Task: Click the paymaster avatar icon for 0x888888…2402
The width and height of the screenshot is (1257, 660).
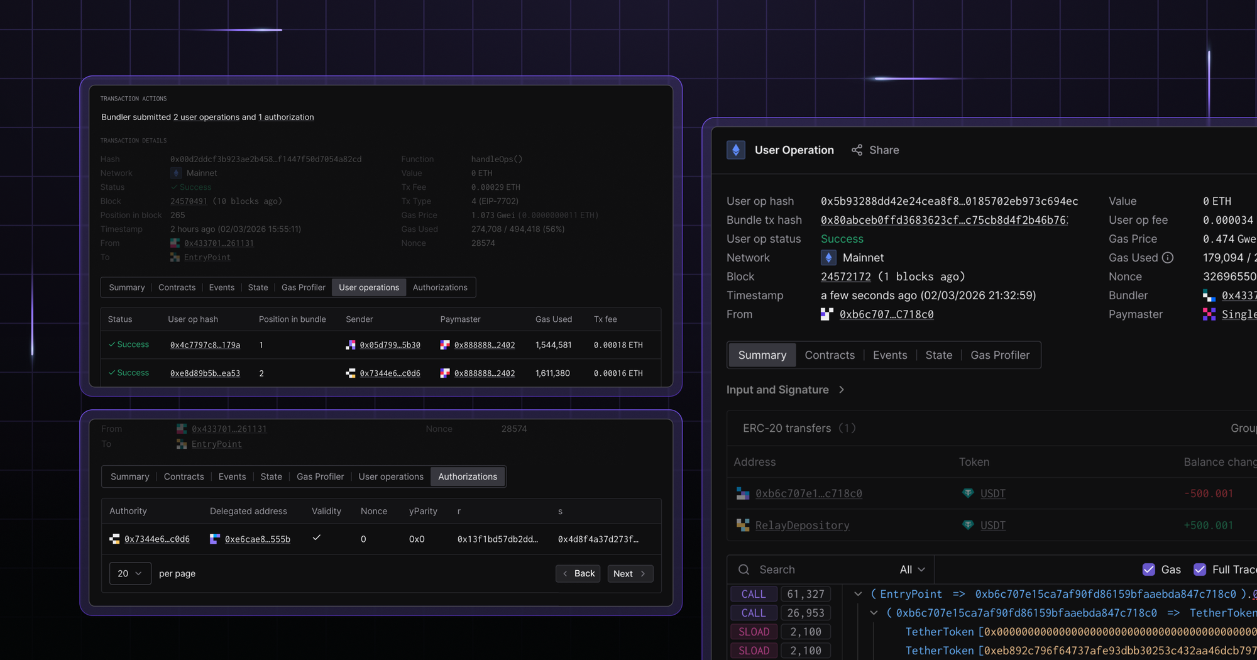Action: click(445, 344)
